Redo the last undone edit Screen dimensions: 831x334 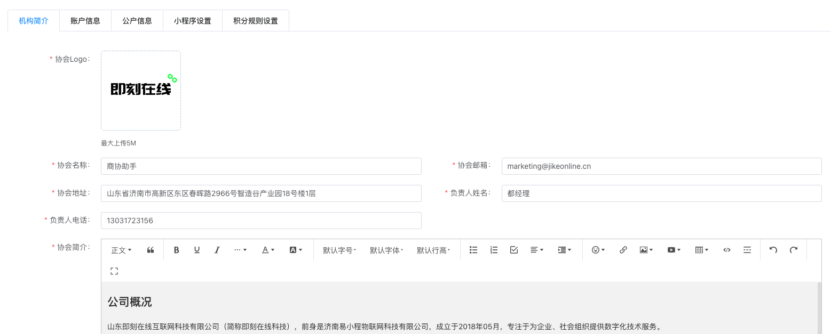tap(794, 250)
